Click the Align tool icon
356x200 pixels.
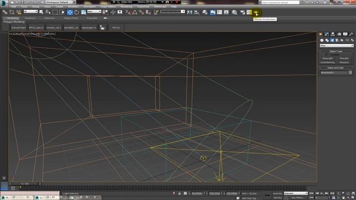click(196, 12)
